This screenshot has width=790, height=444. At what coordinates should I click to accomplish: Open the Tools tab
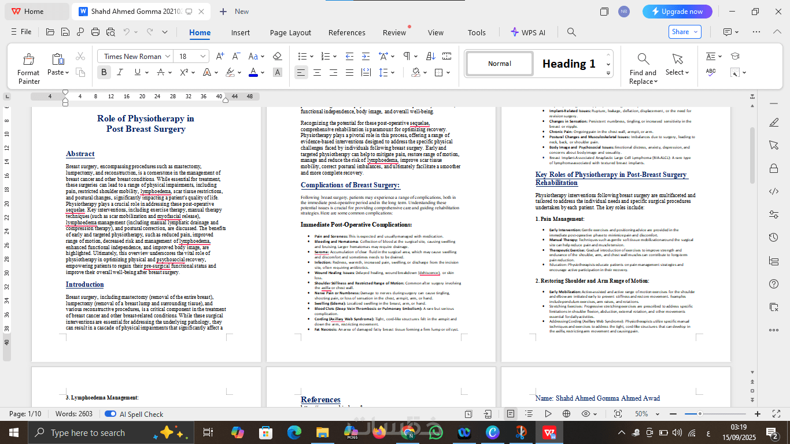click(x=477, y=32)
